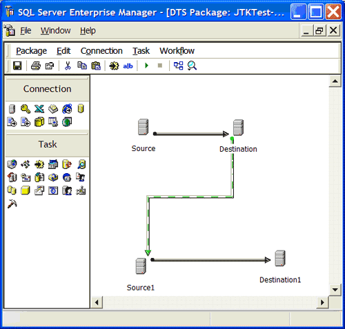Click the vertical scrollbar down arrow

[x=335, y=290]
